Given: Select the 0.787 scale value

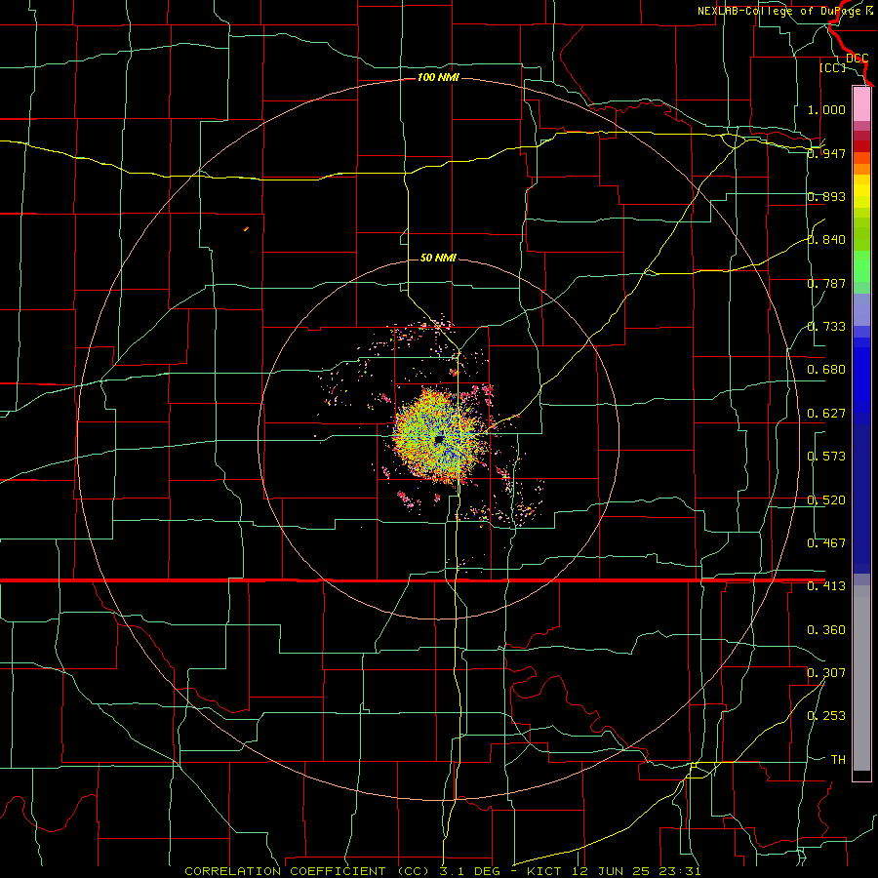Looking at the screenshot, I should click(826, 283).
